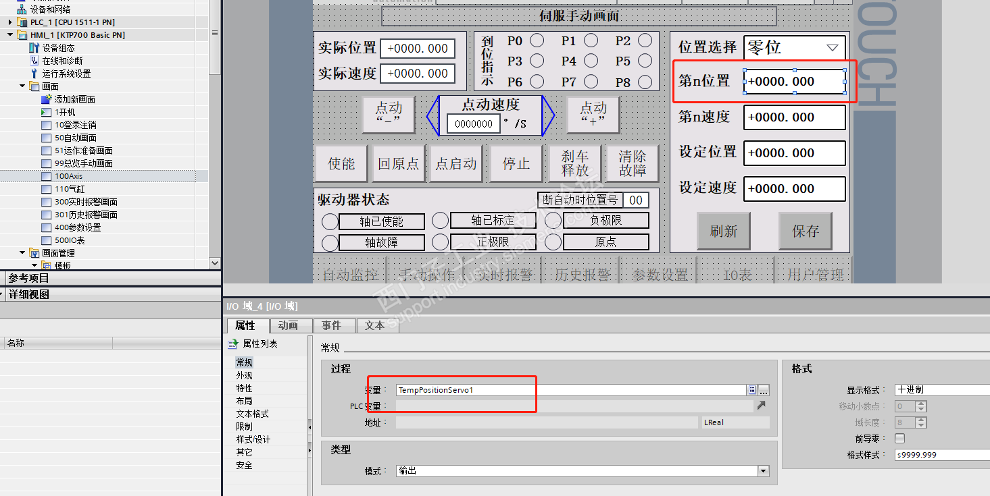Image resolution: width=990 pixels, height=496 pixels.
Task: Collapse the 画面 folder node
Action: pyautogui.click(x=22, y=86)
